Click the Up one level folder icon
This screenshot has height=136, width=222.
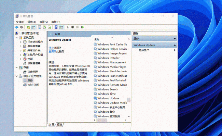click(x=28, y=27)
